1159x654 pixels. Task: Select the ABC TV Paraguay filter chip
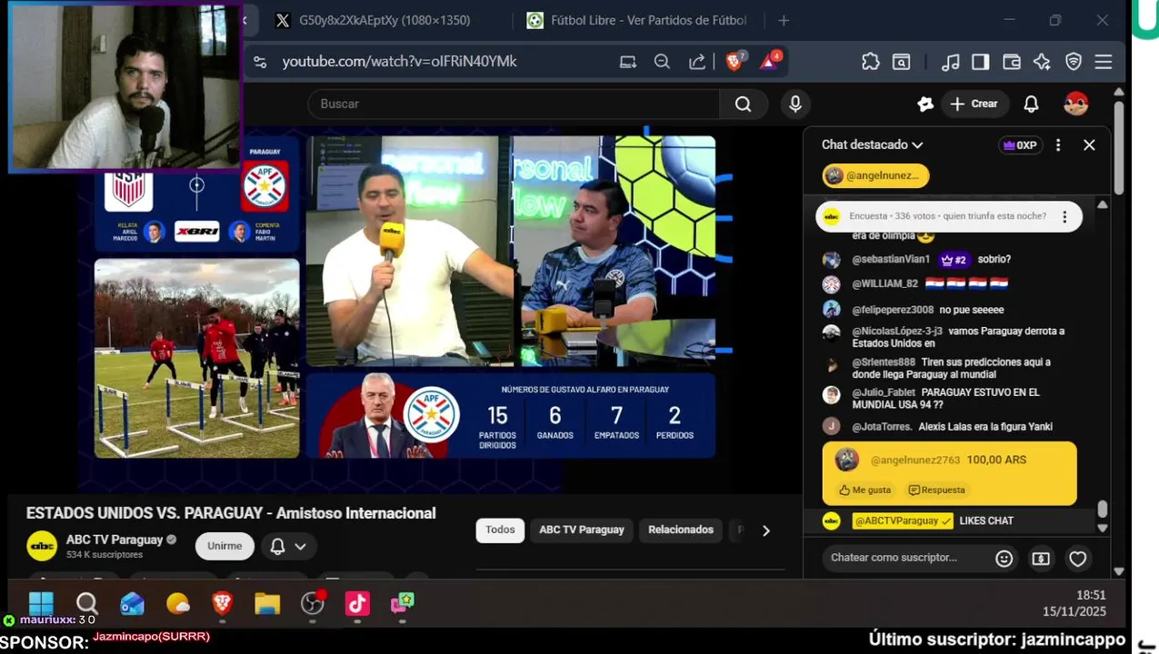(x=582, y=530)
